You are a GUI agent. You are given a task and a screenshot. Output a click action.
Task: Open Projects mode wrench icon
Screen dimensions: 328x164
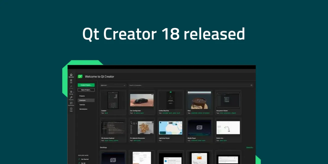pyautogui.click(x=71, y=98)
